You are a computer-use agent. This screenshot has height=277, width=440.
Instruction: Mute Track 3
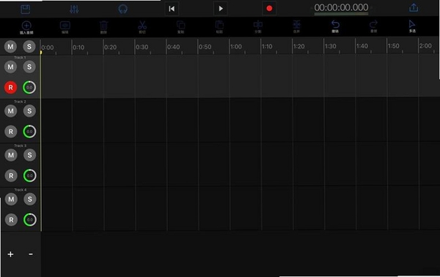point(11,155)
